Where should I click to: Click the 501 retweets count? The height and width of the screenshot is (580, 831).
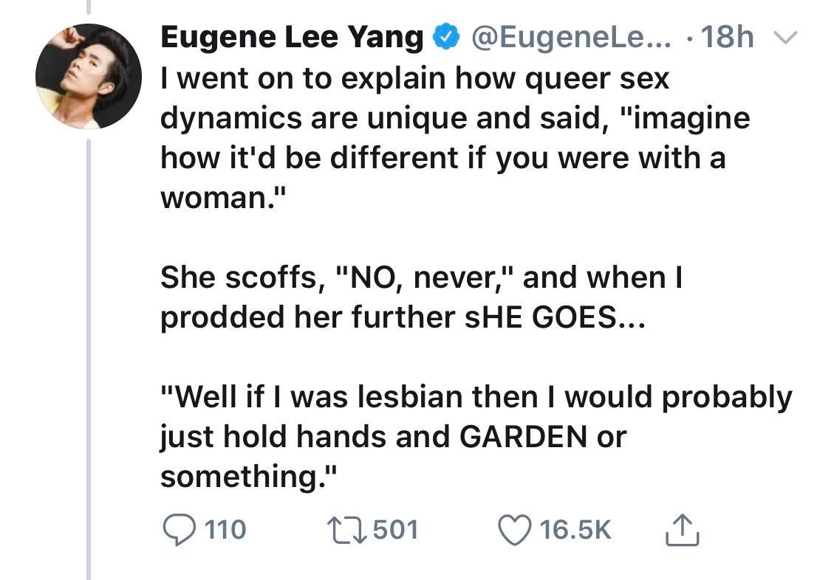(x=395, y=530)
